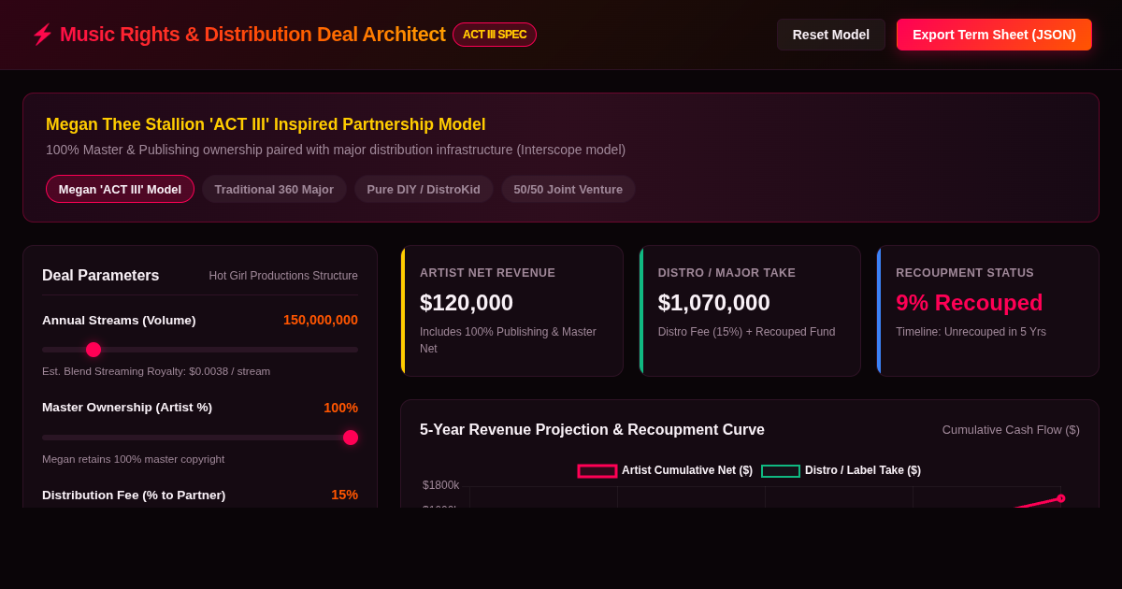Adjust the Annual Streams volume slider
This screenshot has height=589, width=1122.
[x=200, y=350]
